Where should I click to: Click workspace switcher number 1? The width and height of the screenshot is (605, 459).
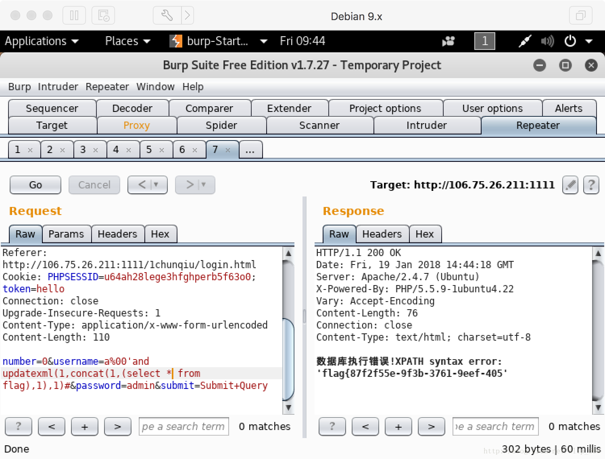(x=485, y=41)
